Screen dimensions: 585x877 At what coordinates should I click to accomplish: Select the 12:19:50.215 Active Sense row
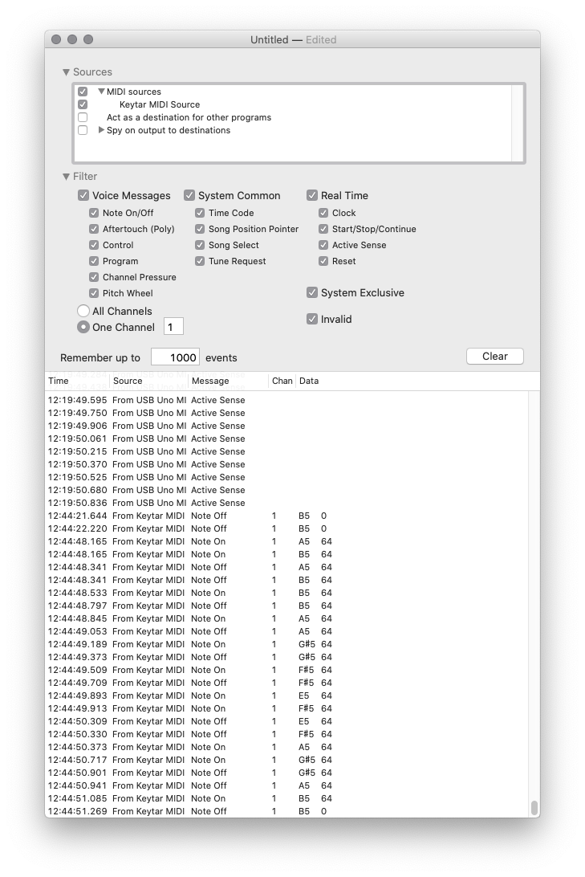coord(286,451)
